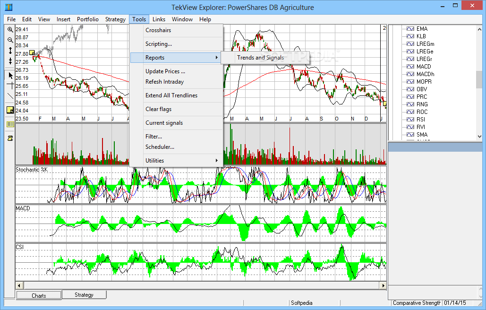This screenshot has height=310, width=486.
Task: Choose Crosshairs from Tools menu
Action: (x=176, y=30)
